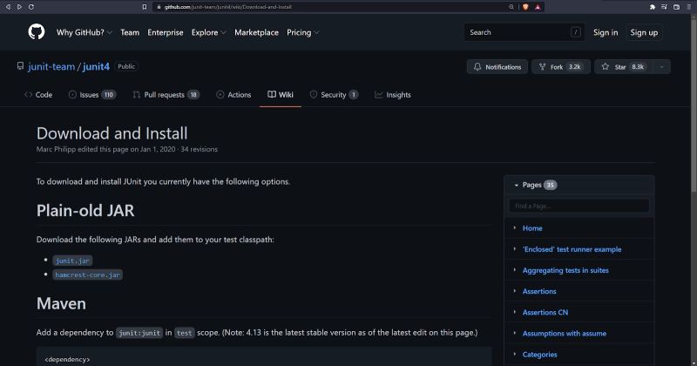
Task: Download junit.jar link
Action: (x=72, y=261)
